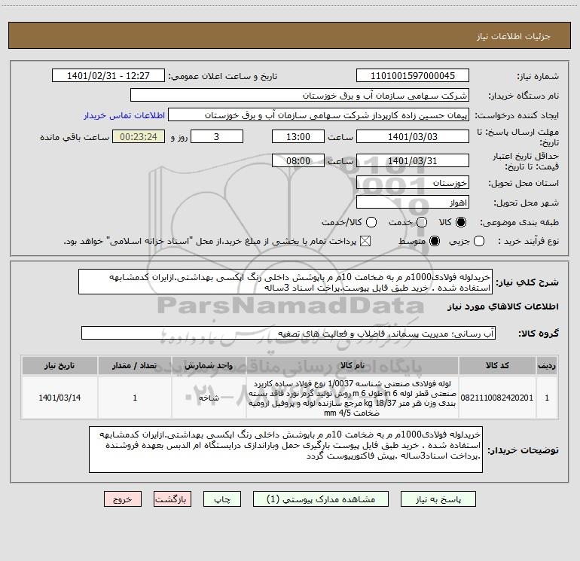
Task: Toggle the اسناد خزانه اسلامی payment checkbox
Action: (365, 241)
